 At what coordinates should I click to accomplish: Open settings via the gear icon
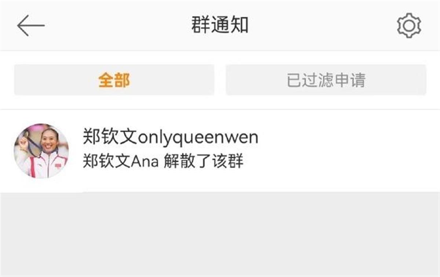point(409,25)
